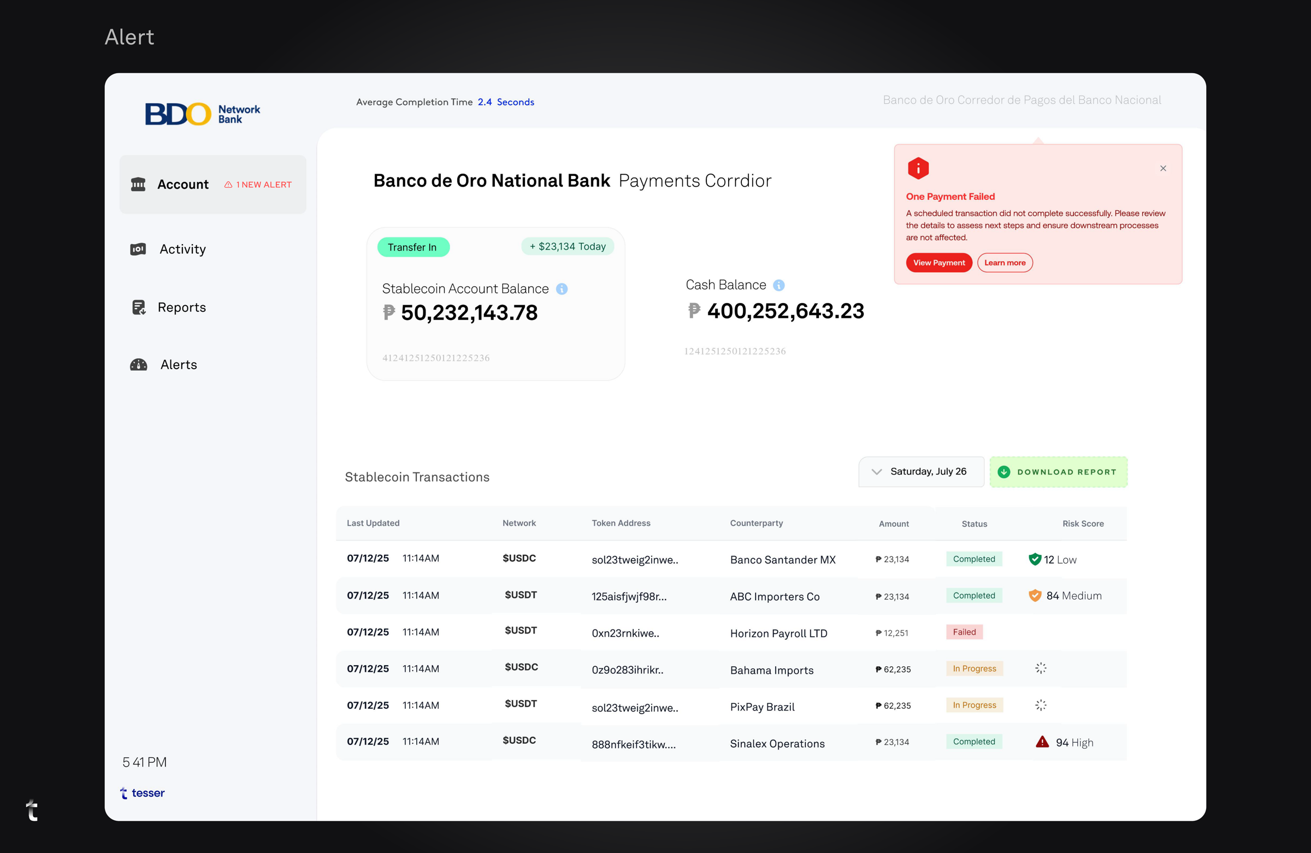Click green shield icon for 12 Low risk
The image size is (1311, 853).
click(x=1035, y=559)
